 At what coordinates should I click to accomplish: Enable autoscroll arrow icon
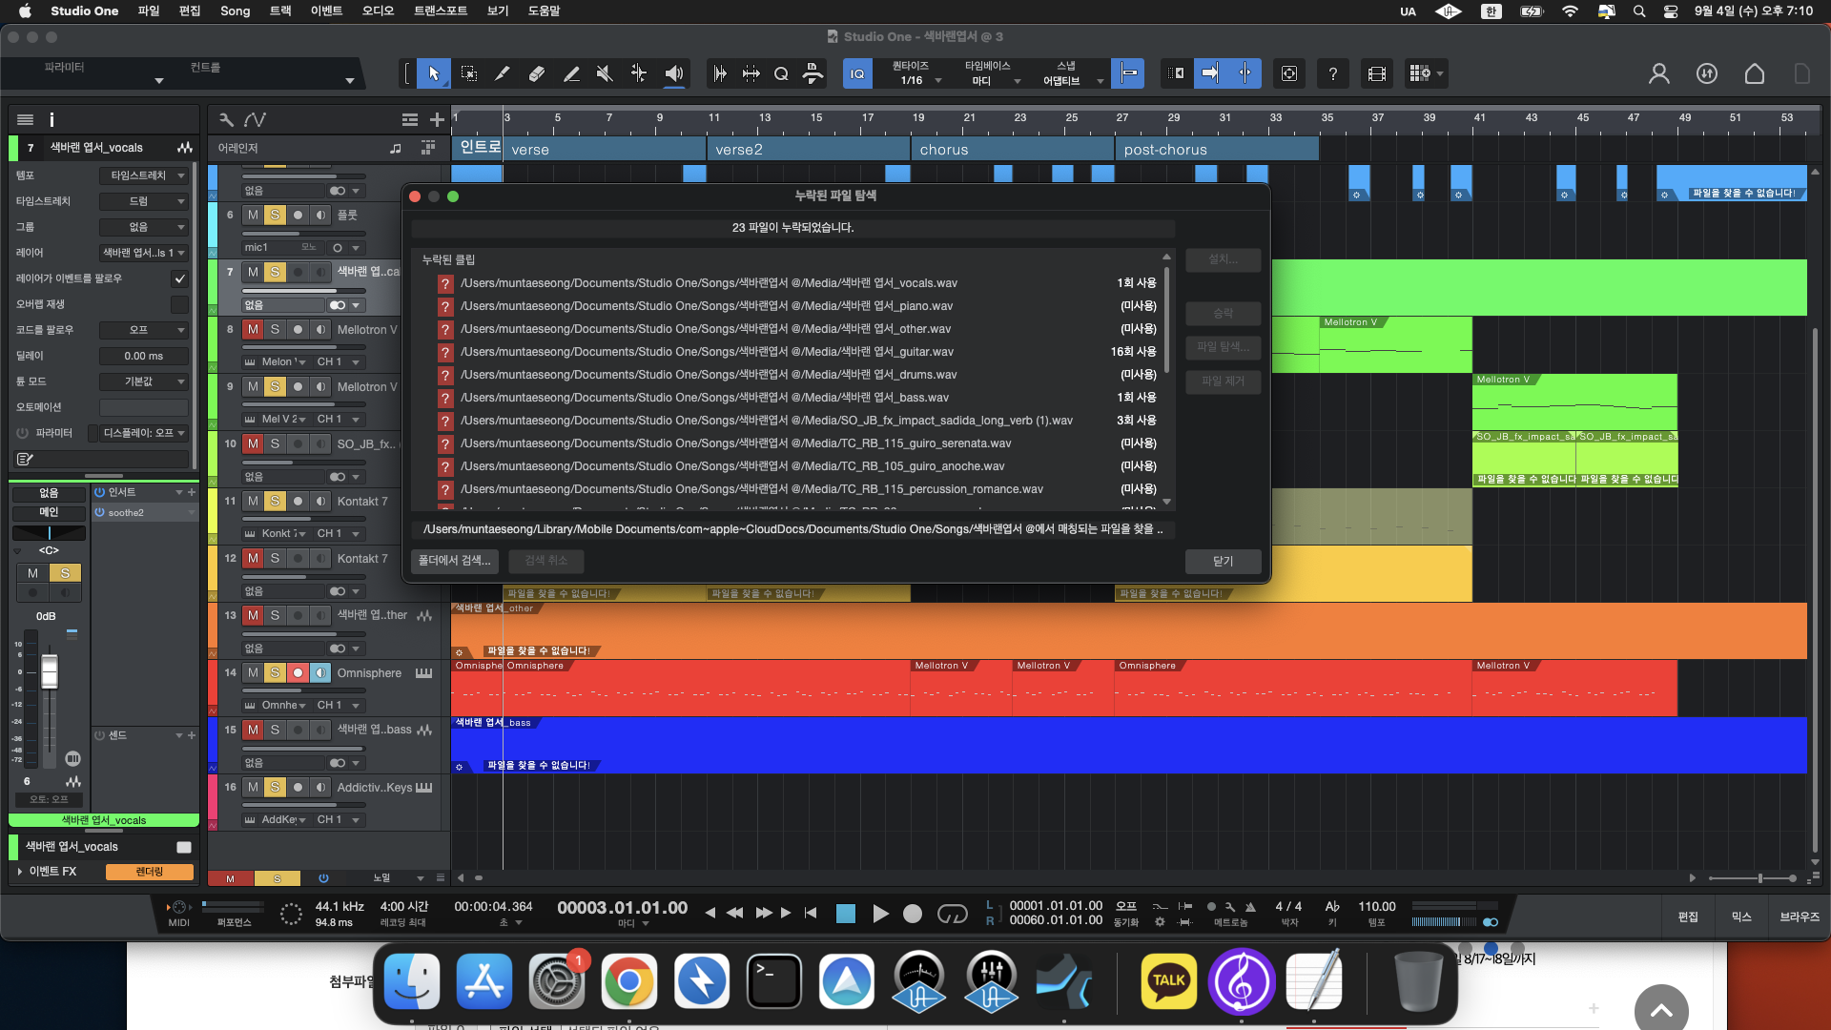(x=1210, y=73)
